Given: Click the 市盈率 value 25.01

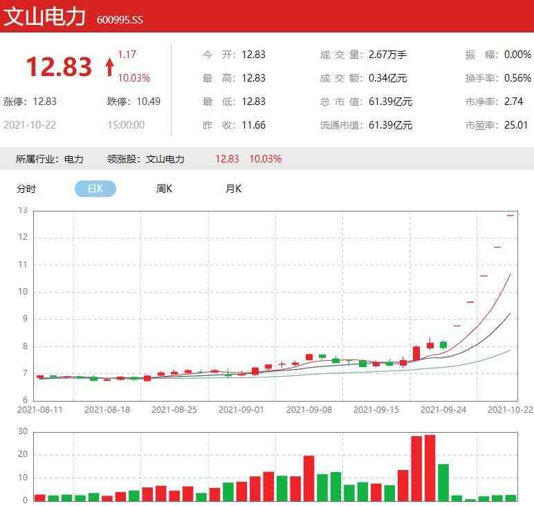Looking at the screenshot, I should click(516, 125).
